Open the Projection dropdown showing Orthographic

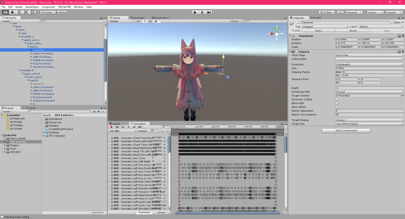(x=369, y=64)
